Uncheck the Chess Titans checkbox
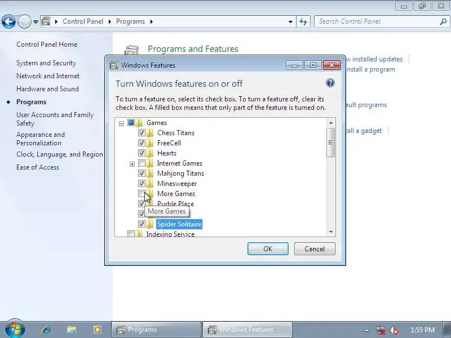 142,133
